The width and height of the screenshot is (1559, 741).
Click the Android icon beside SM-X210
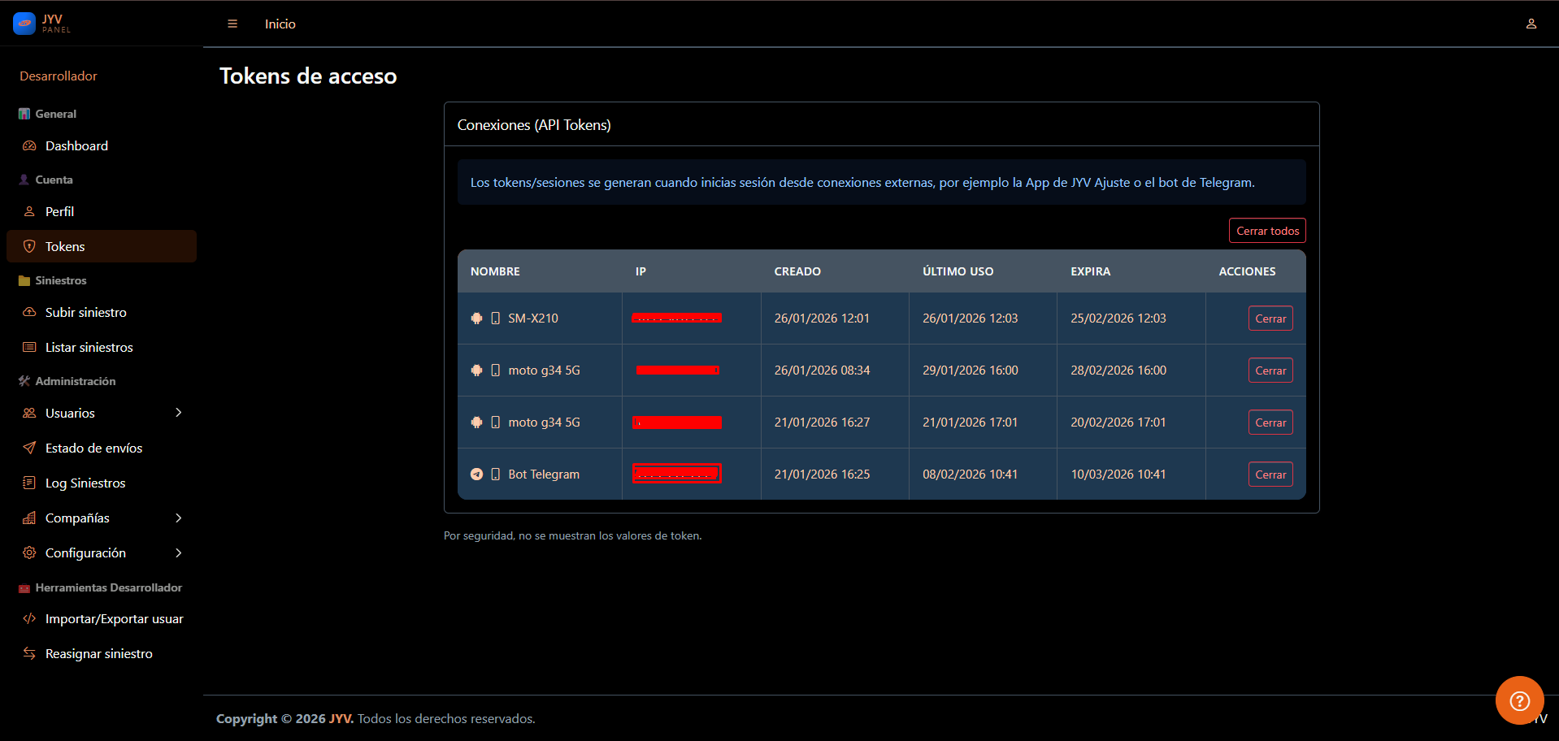477,318
